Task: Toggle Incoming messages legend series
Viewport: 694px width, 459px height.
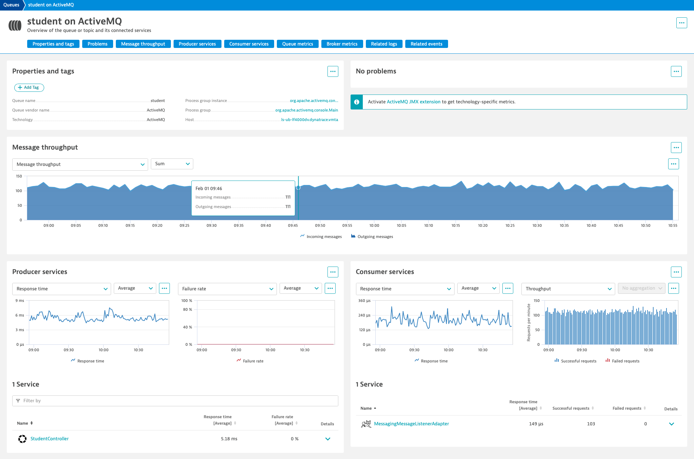Action: point(321,237)
